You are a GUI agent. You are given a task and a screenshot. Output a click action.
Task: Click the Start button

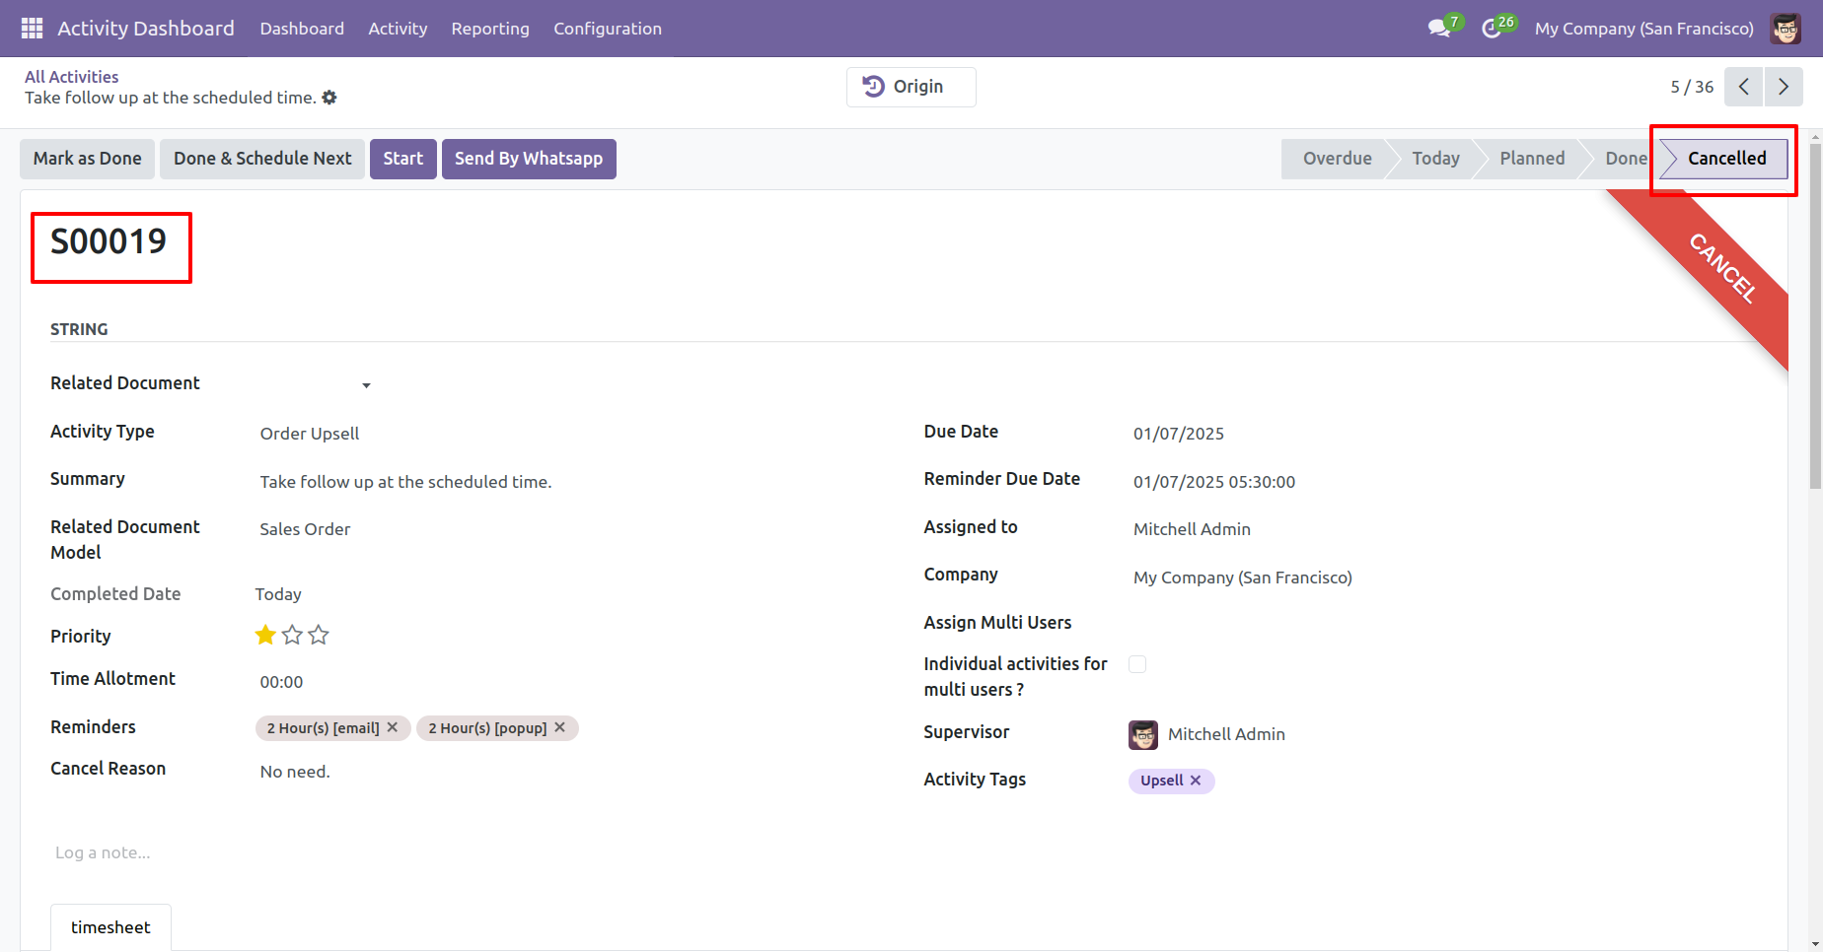tap(403, 159)
